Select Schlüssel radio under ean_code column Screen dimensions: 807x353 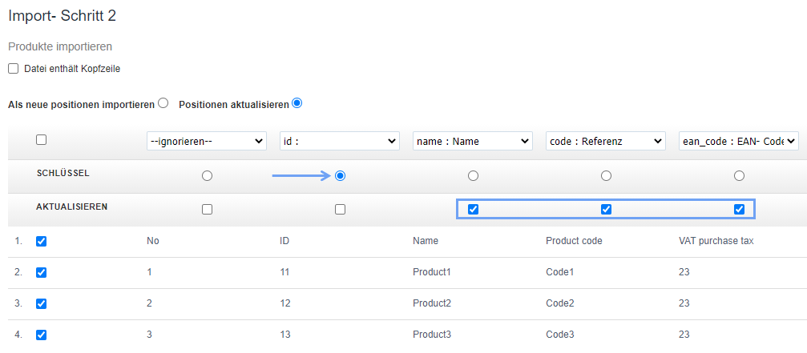point(739,175)
